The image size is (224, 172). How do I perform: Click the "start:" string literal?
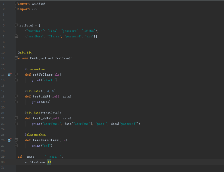(49, 80)
